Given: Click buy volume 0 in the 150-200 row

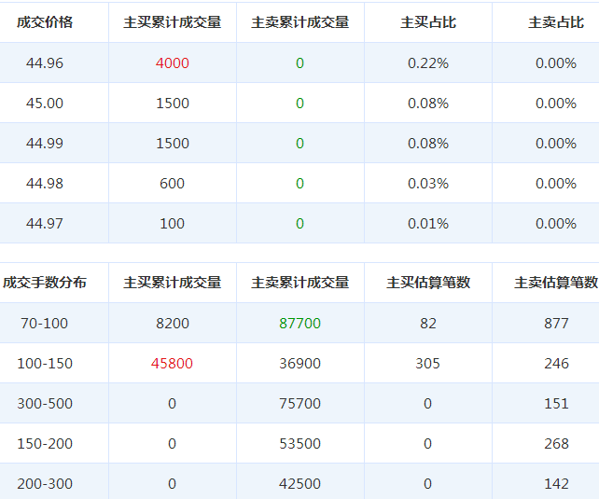Looking at the screenshot, I should pos(172,444).
